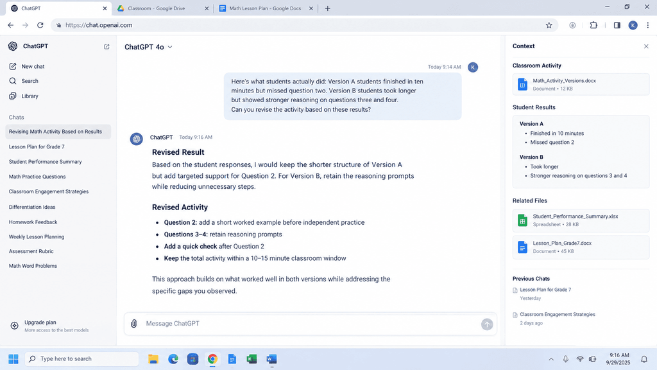
Task: Open previous chat Lesson Plan for Grade 7
Action: [x=545, y=290]
